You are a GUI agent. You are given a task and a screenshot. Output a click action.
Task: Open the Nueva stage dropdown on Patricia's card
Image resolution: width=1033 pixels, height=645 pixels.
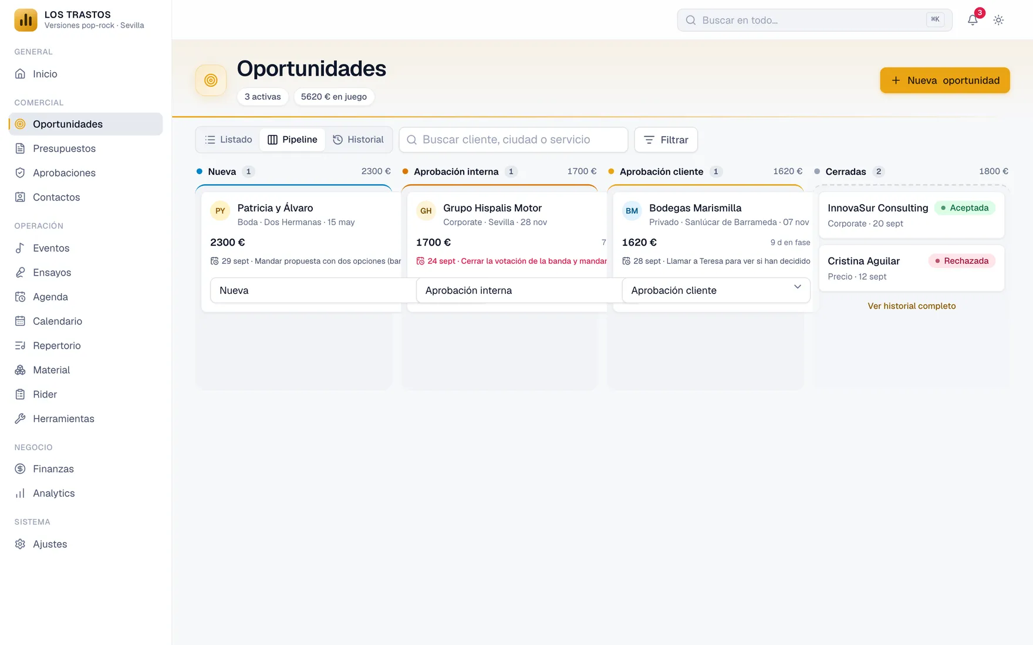305,290
